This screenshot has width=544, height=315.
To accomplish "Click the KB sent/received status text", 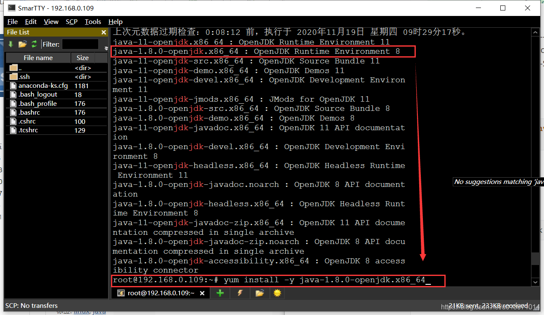I will pos(488,306).
